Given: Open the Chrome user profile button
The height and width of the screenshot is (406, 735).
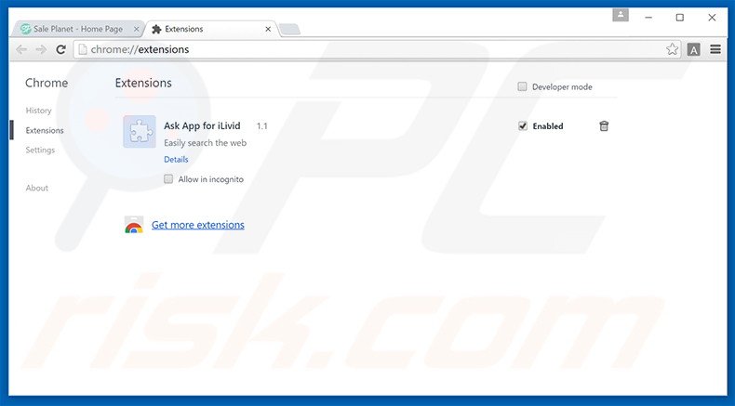Looking at the screenshot, I should (621, 15).
